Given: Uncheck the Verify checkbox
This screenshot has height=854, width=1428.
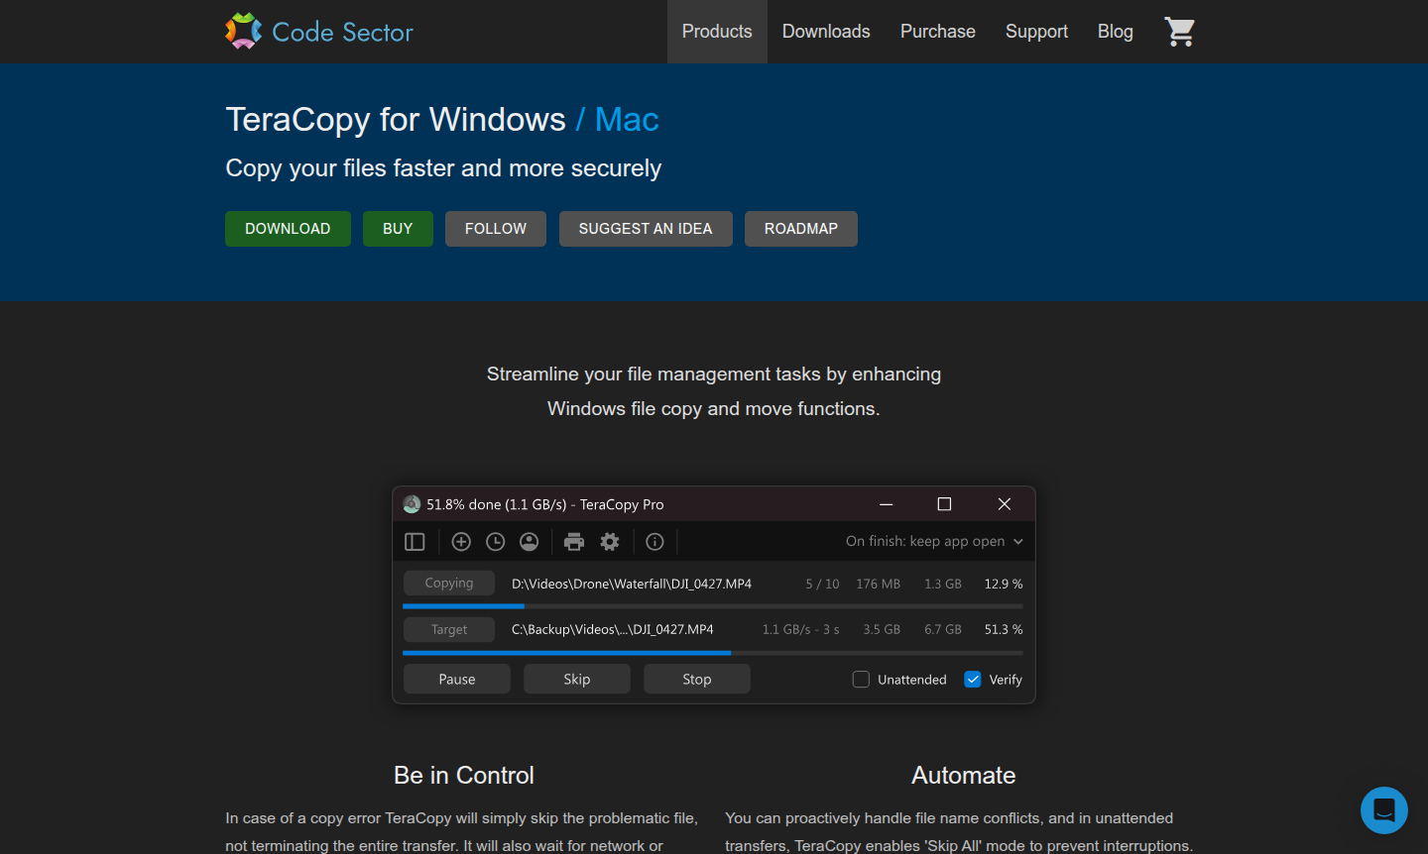Looking at the screenshot, I should click(973, 680).
